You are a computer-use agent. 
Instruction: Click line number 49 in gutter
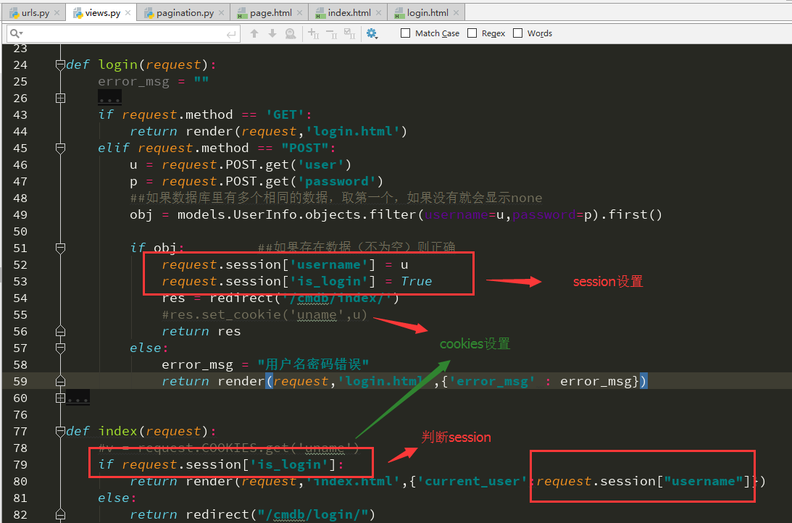pos(20,214)
